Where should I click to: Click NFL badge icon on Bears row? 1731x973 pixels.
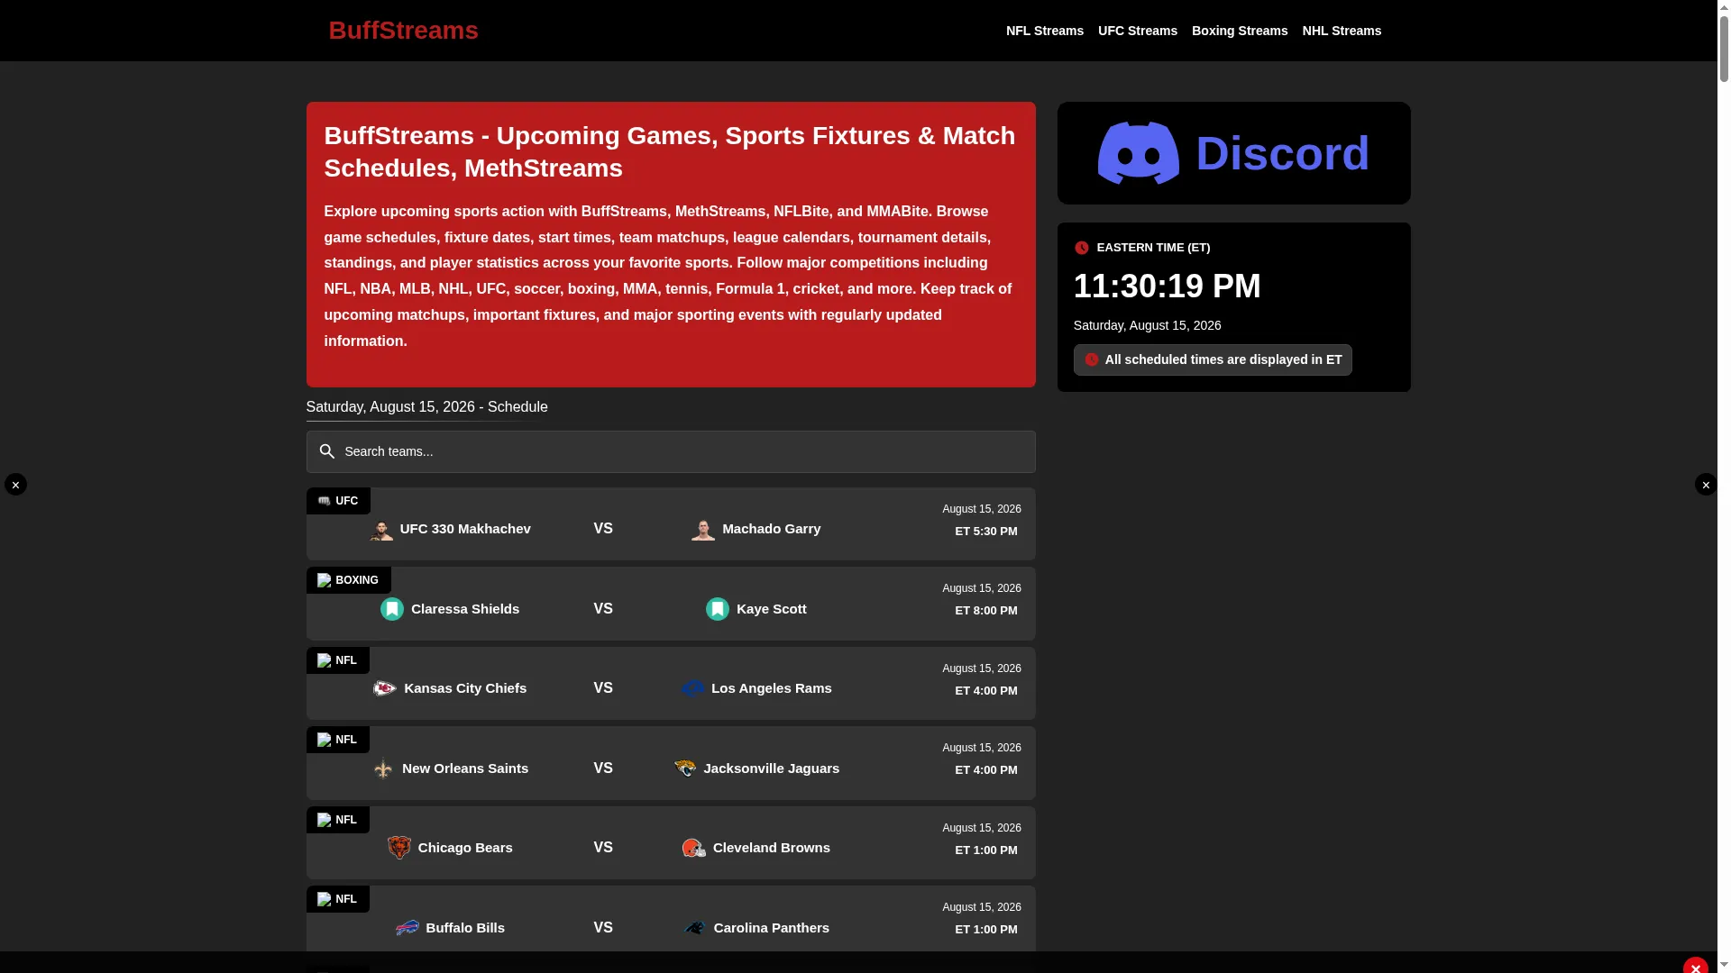click(x=324, y=820)
